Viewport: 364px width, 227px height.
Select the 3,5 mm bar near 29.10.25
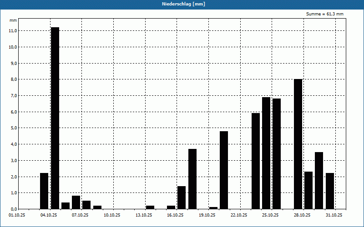[x=319, y=181]
